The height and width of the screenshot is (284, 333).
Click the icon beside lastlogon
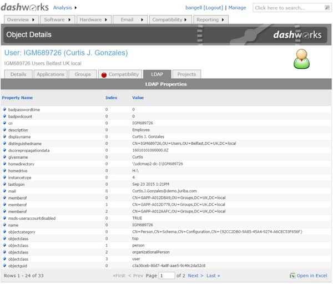[x=4, y=184]
